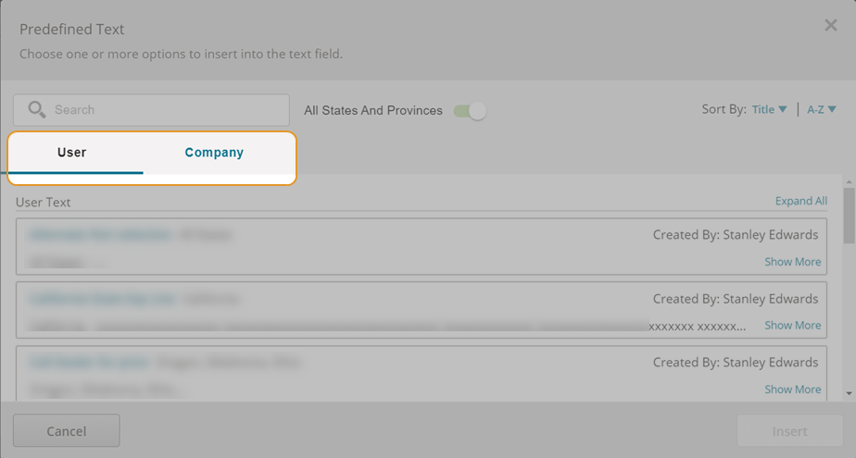The image size is (856, 458).
Task: Show More on the third text entry
Action: coord(793,390)
